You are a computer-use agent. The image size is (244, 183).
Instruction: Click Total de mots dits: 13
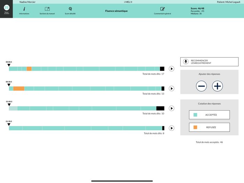153,94
